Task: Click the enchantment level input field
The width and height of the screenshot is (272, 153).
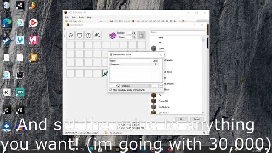Action: click(x=156, y=86)
